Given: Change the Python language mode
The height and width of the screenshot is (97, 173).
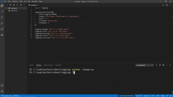Looking at the screenshot, I should coord(163,96).
